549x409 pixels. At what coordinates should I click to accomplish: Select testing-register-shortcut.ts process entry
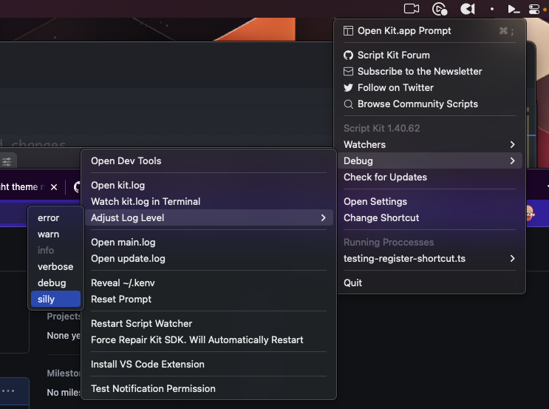429,258
